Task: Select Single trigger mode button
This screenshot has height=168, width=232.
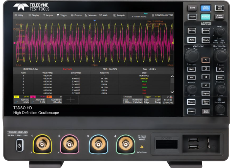Action: coord(206,40)
